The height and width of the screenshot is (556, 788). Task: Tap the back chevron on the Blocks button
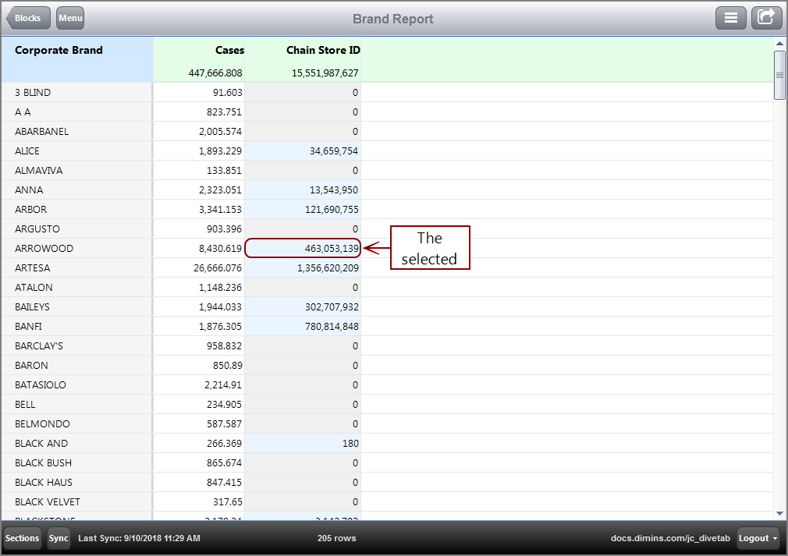tap(12, 17)
